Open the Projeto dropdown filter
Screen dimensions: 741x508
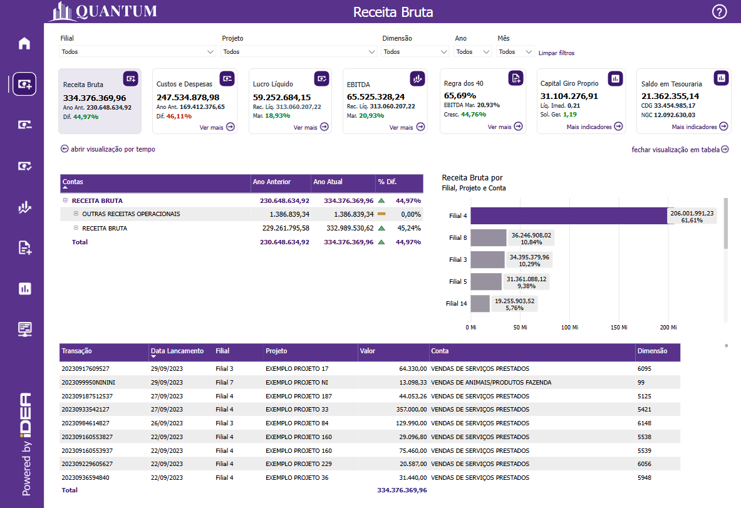299,52
